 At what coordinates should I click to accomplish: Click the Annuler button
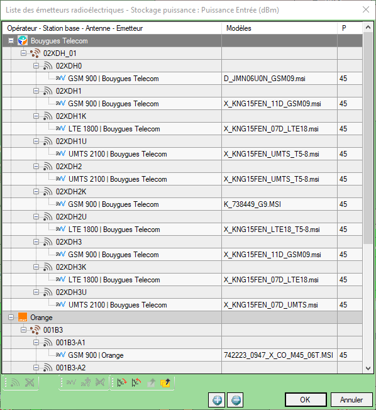tap(351, 400)
